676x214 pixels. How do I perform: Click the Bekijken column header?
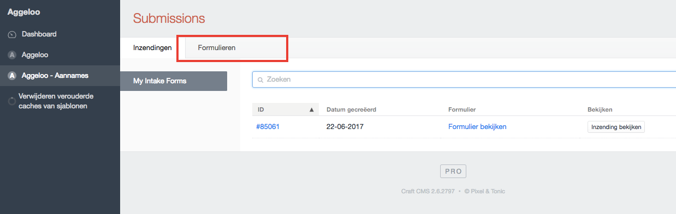click(600, 109)
